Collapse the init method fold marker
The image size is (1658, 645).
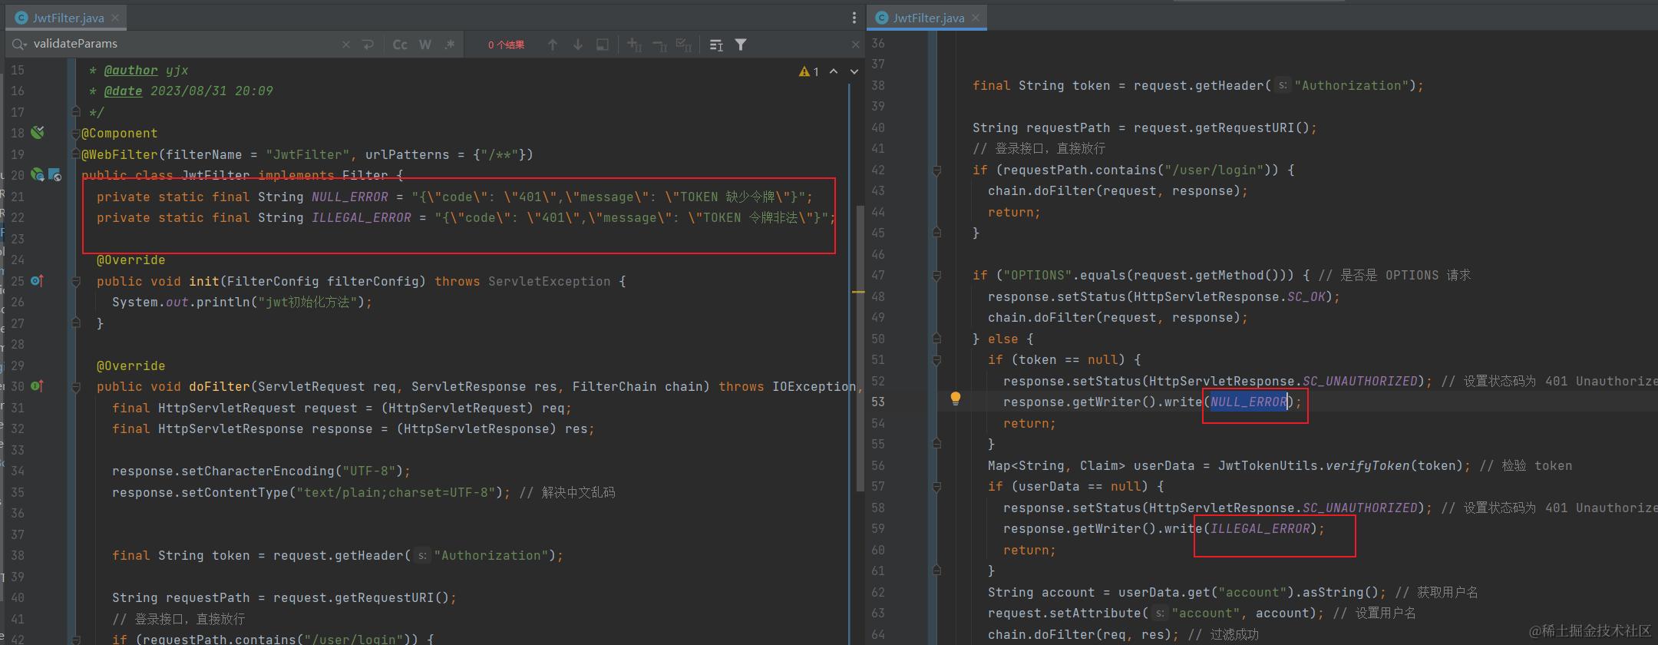click(76, 282)
